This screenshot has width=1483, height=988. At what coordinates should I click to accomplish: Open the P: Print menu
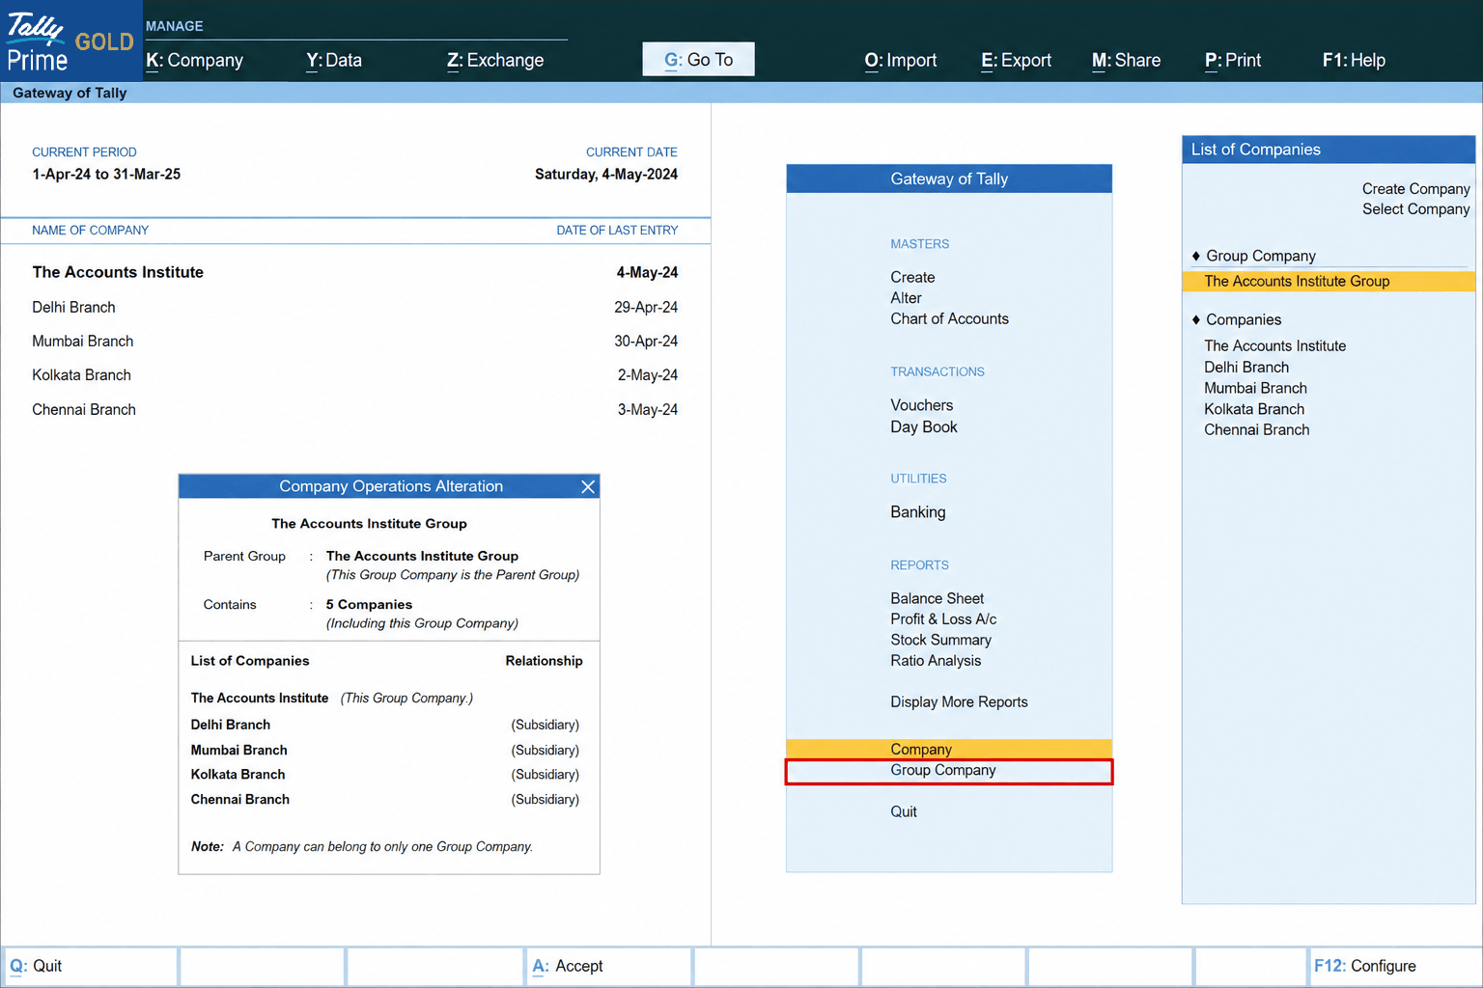(x=1233, y=60)
